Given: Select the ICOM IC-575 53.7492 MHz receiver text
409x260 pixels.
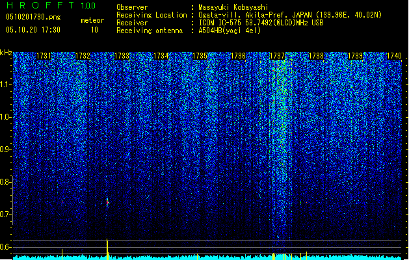Looking at the screenshot, I should (x=261, y=23).
